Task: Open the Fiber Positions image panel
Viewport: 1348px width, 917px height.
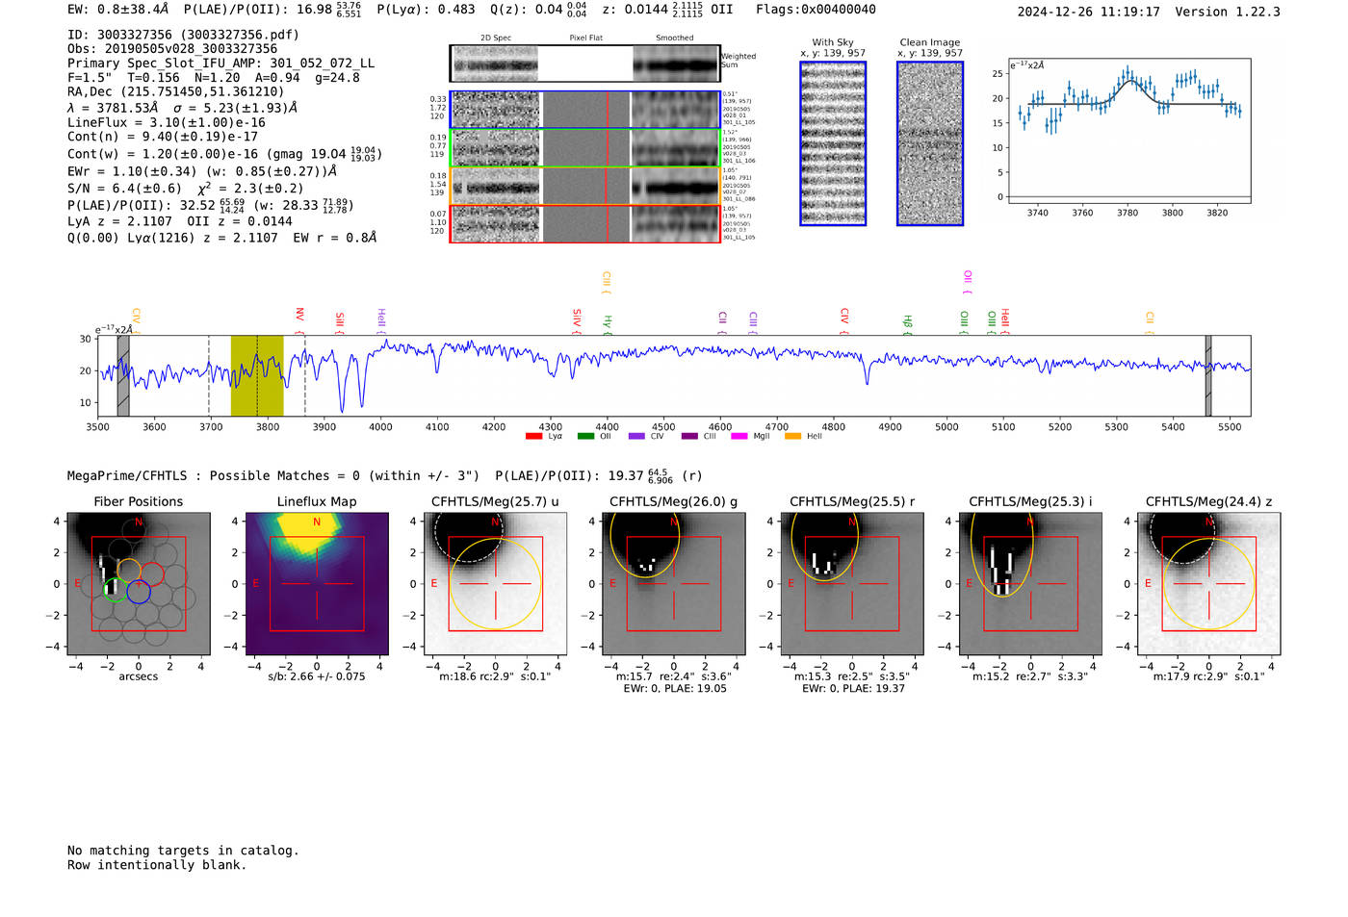Action: click(x=139, y=584)
